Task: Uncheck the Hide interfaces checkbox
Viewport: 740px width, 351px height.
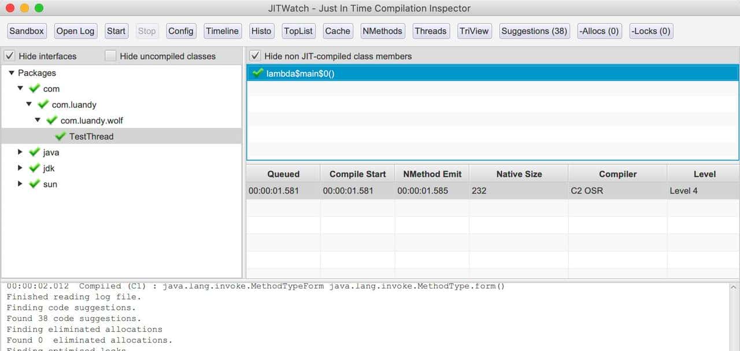Action: (x=9, y=56)
